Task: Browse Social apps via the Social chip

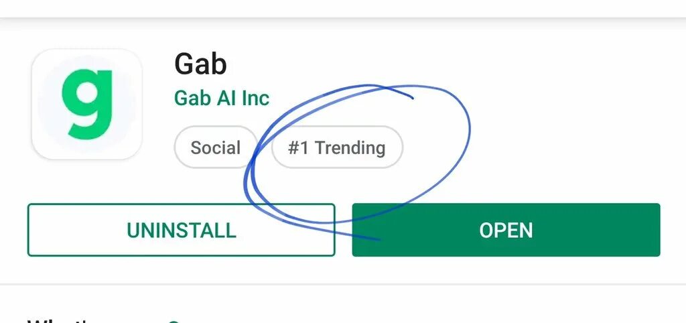Action: (216, 147)
